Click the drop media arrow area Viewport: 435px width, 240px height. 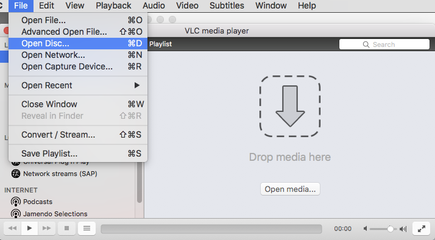[x=290, y=106]
